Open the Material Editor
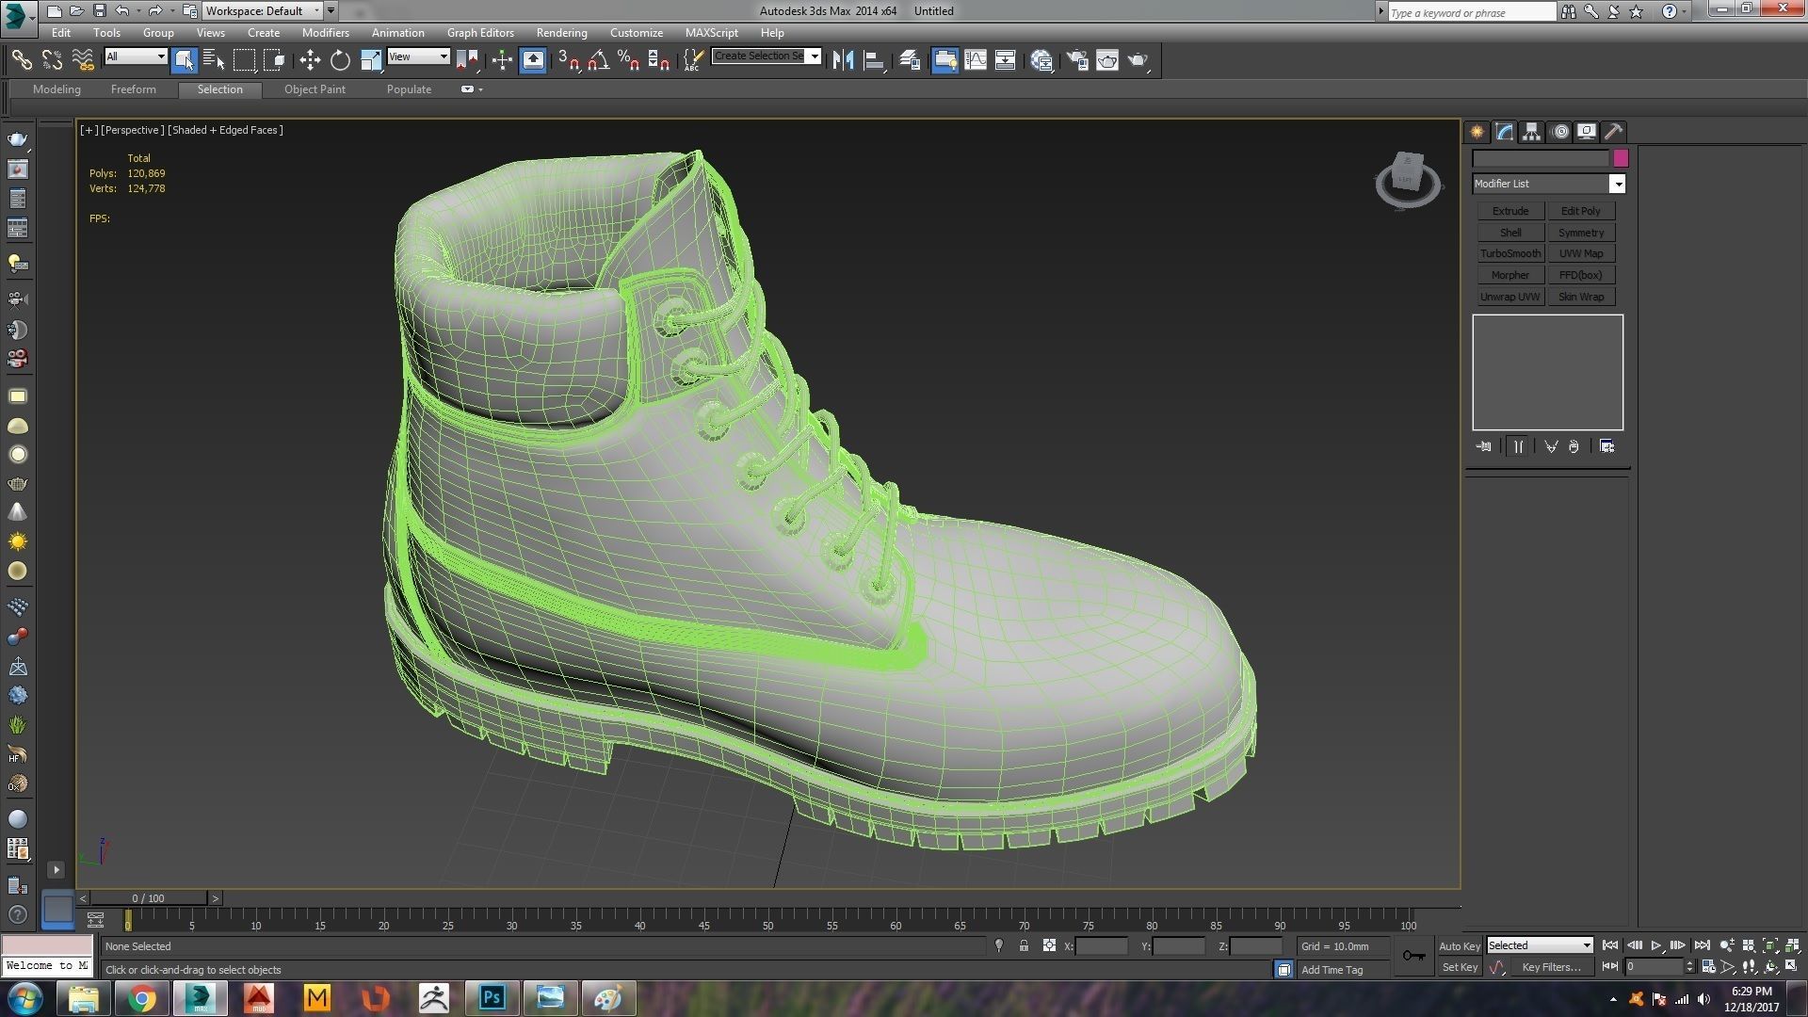 coord(1041,60)
